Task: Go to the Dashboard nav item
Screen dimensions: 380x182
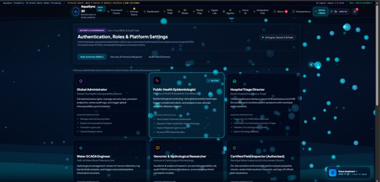Action: pyautogui.click(x=151, y=12)
